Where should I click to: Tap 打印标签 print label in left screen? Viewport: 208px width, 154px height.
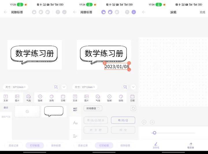35,145
